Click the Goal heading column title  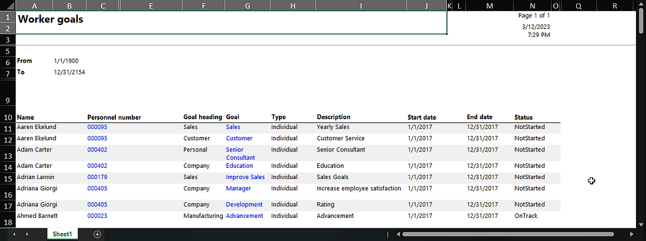[x=203, y=117]
